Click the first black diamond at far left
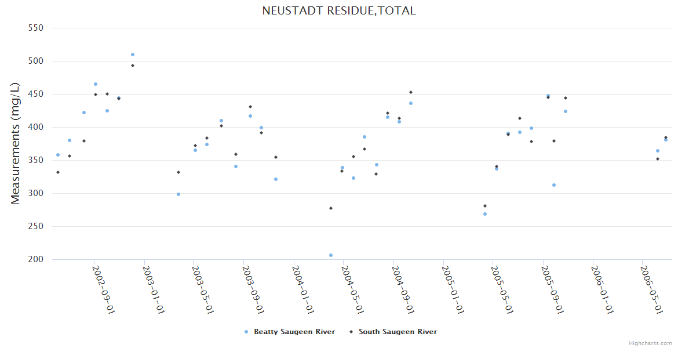 coord(58,172)
